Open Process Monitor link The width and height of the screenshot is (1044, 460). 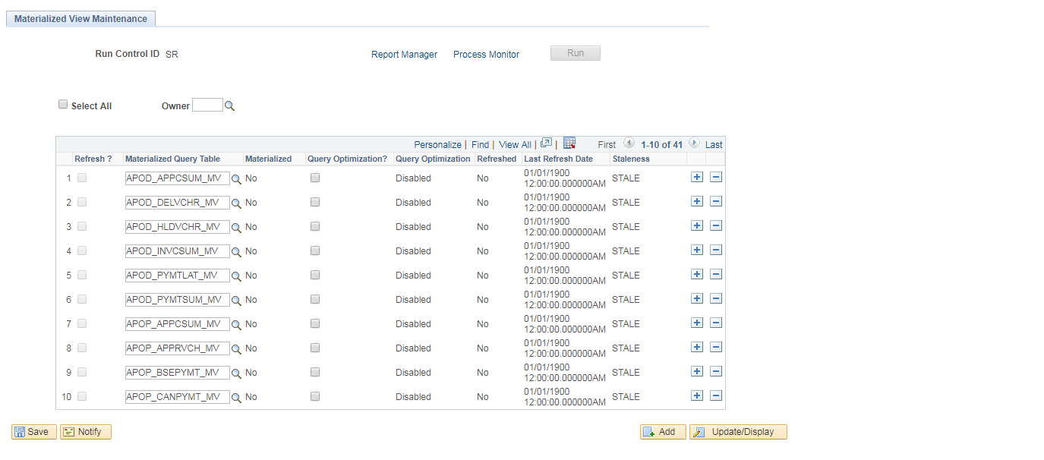coord(486,55)
